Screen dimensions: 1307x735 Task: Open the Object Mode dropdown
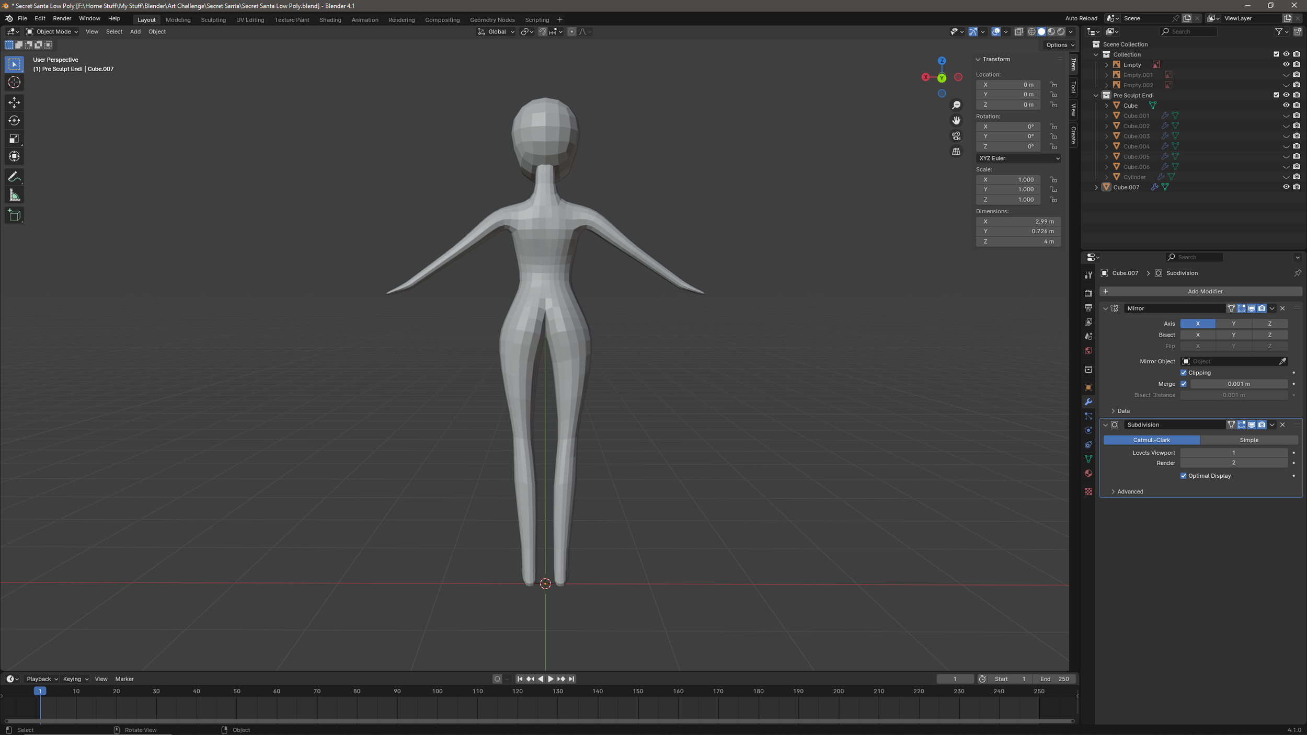coord(52,32)
